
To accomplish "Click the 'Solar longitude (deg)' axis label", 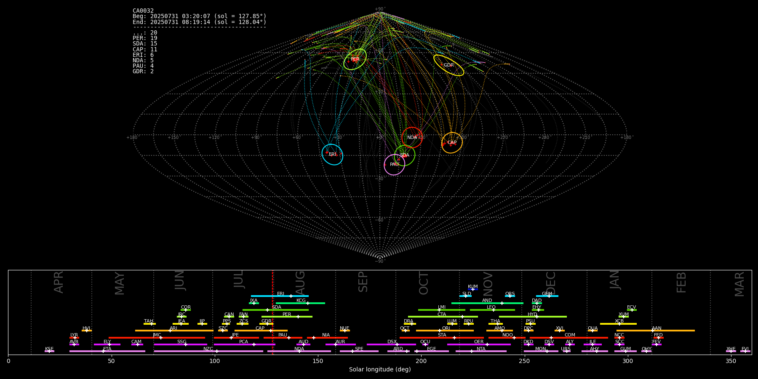I will tap(380, 370).
